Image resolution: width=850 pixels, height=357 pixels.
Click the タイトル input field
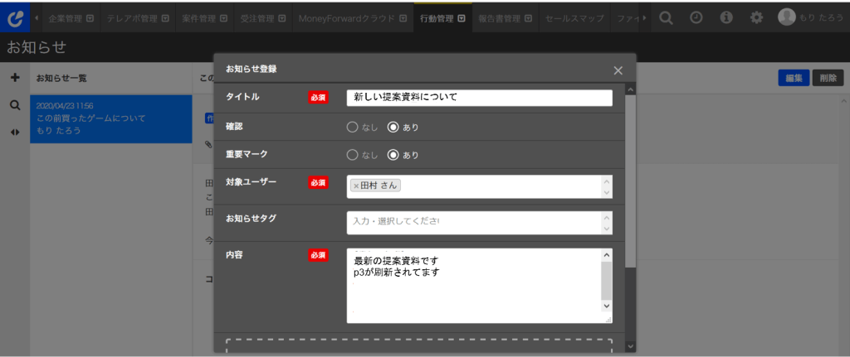[x=479, y=98]
